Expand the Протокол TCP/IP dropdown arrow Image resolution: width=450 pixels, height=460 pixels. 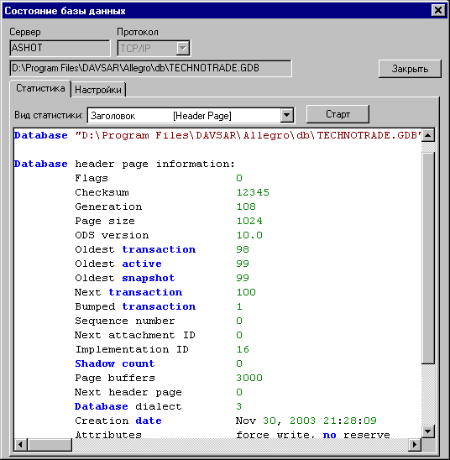click(x=183, y=48)
